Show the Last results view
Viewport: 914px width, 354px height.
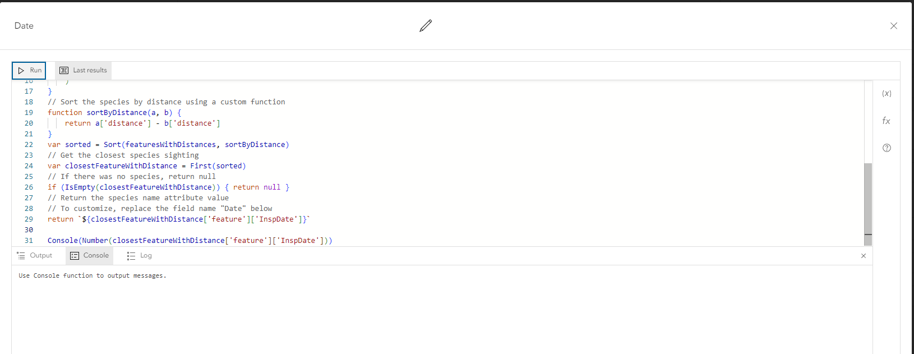[x=83, y=70]
